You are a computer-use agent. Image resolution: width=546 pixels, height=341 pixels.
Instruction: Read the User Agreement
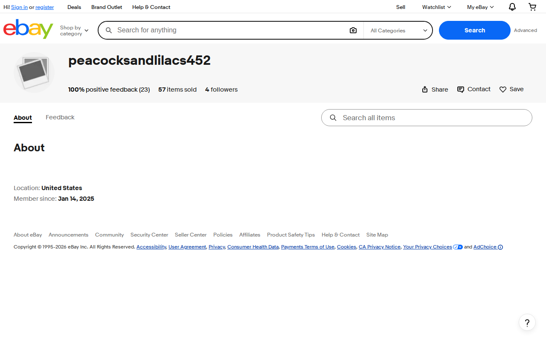coord(187,247)
